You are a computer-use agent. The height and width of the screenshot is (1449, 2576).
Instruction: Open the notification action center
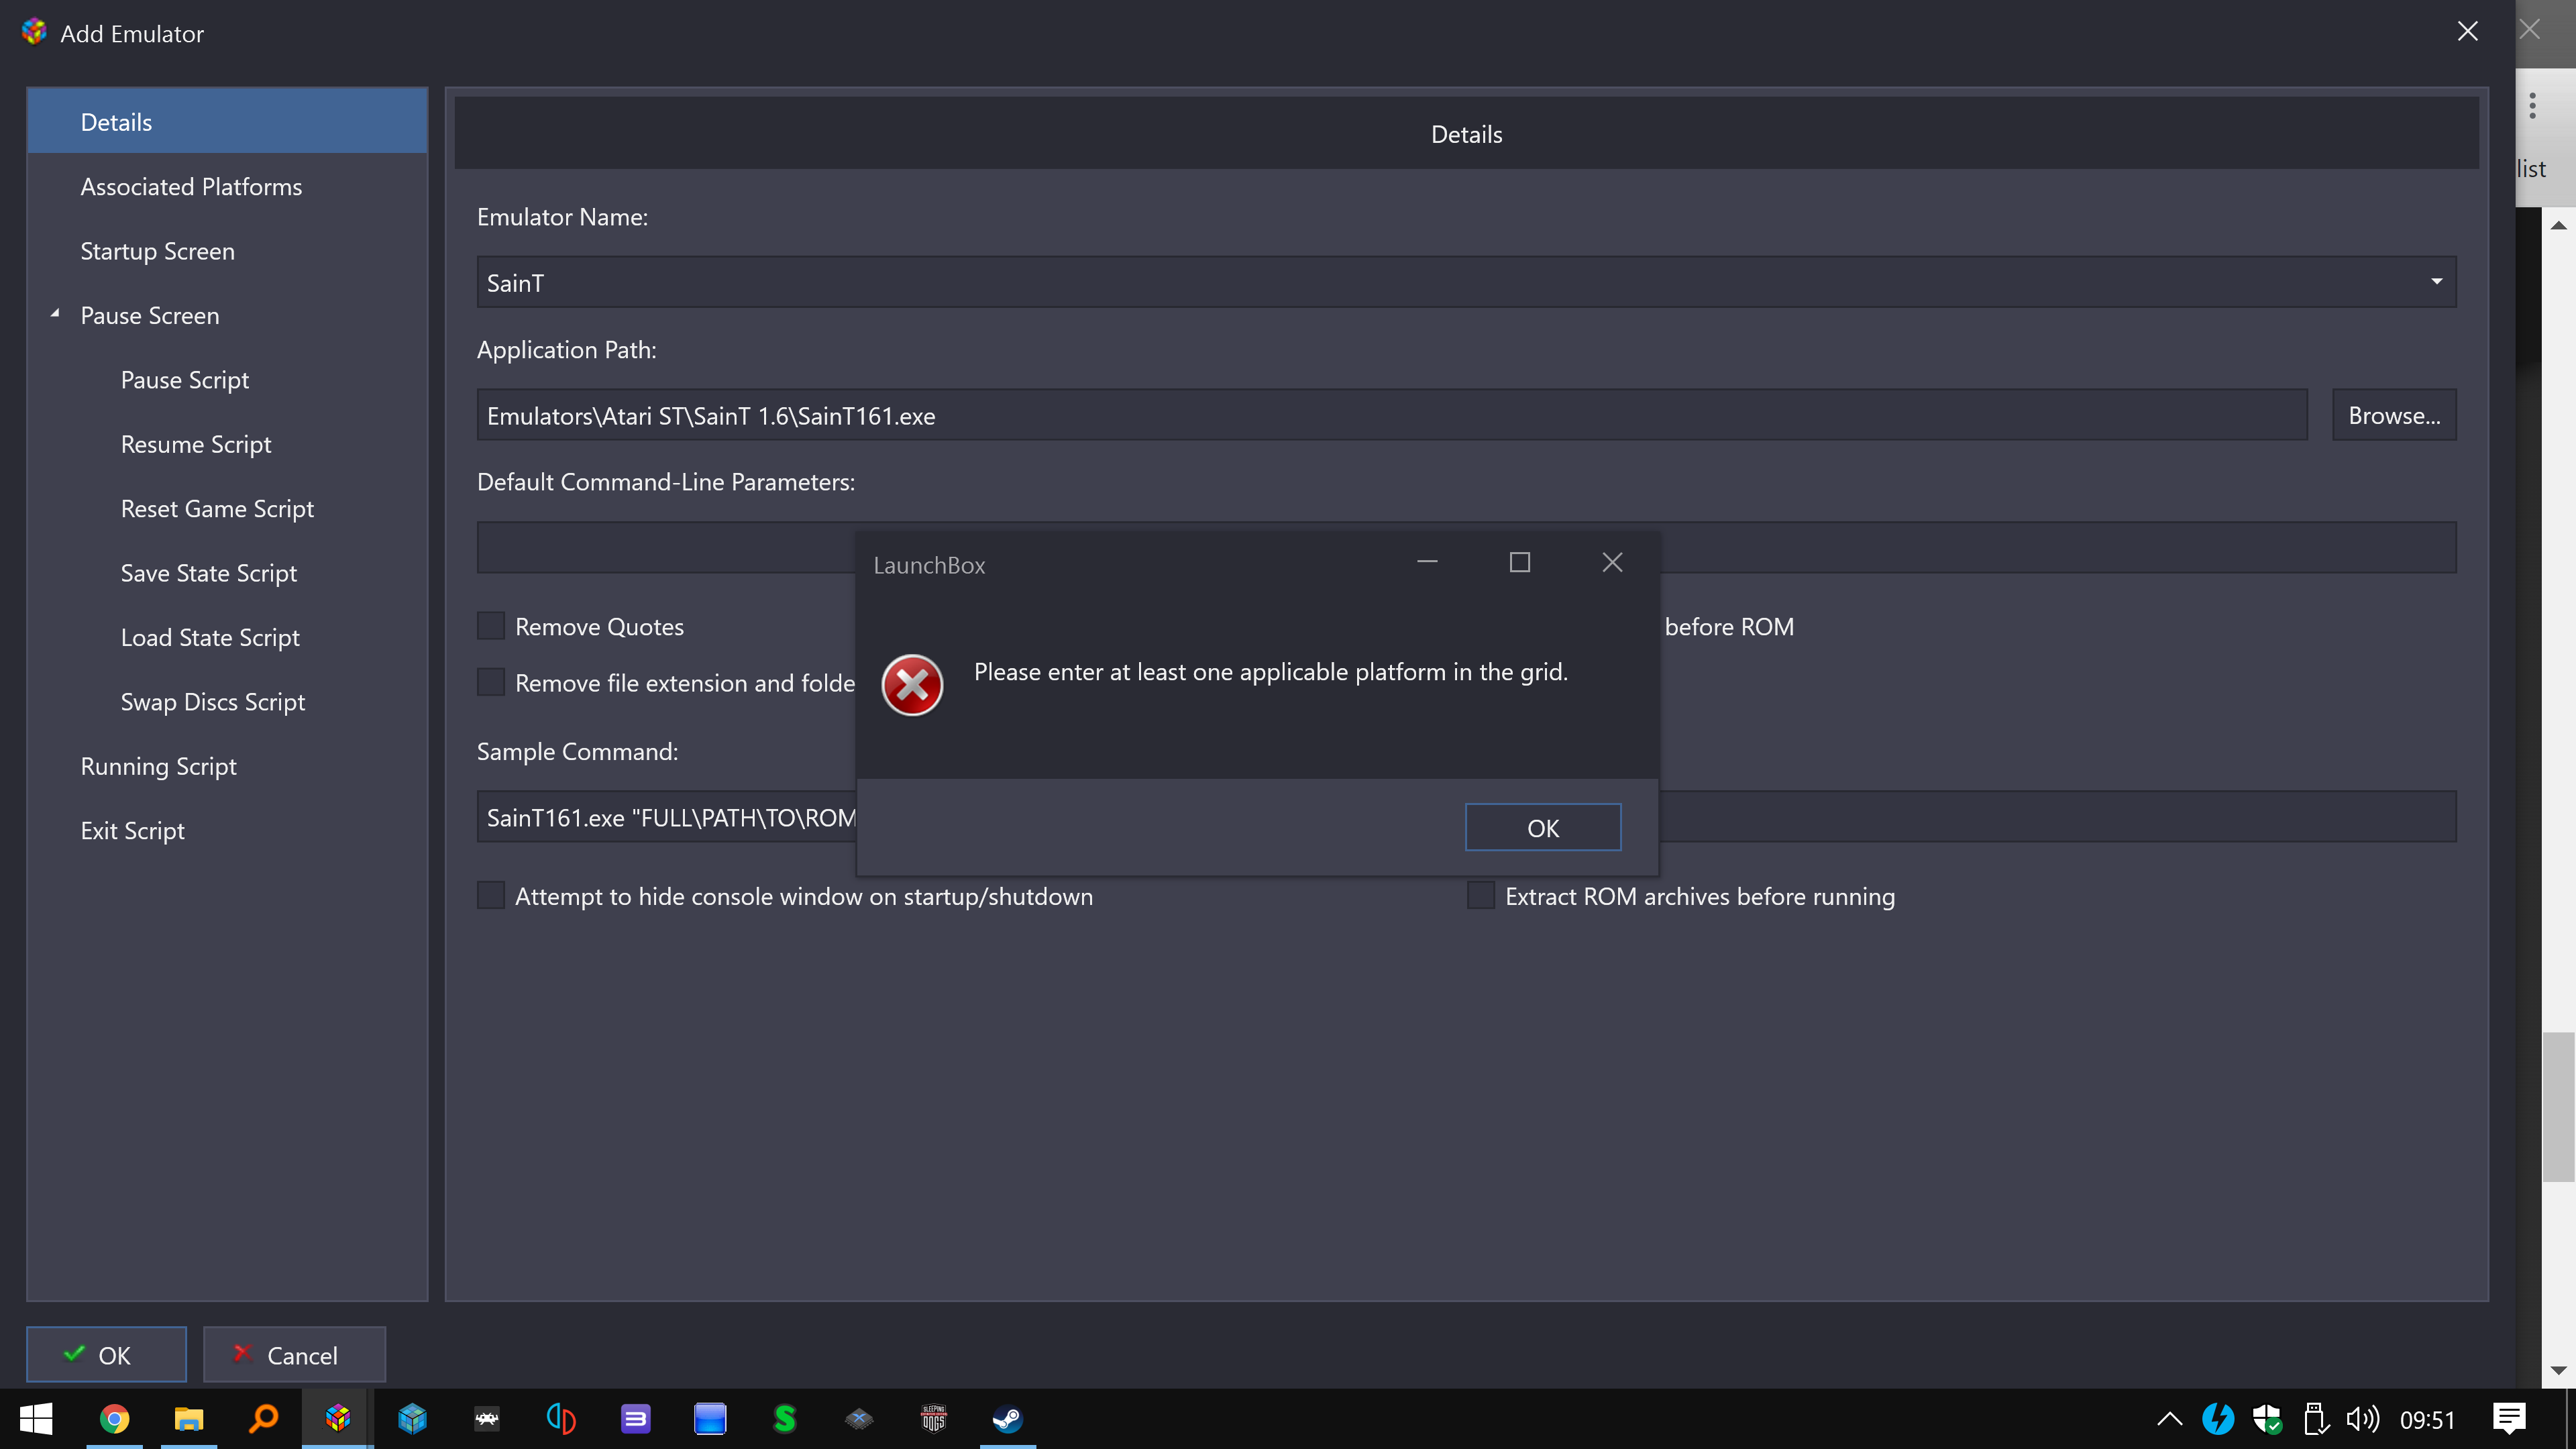coord(2509,1418)
